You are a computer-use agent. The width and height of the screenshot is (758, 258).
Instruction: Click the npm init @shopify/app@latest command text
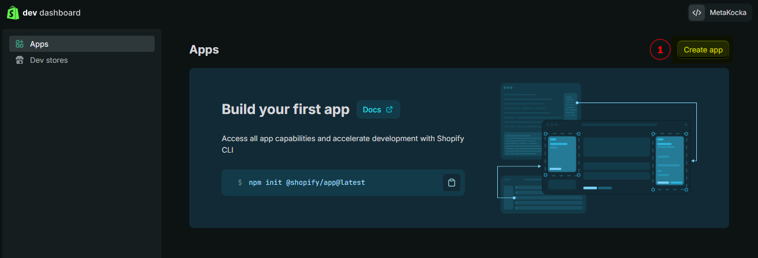(307, 183)
